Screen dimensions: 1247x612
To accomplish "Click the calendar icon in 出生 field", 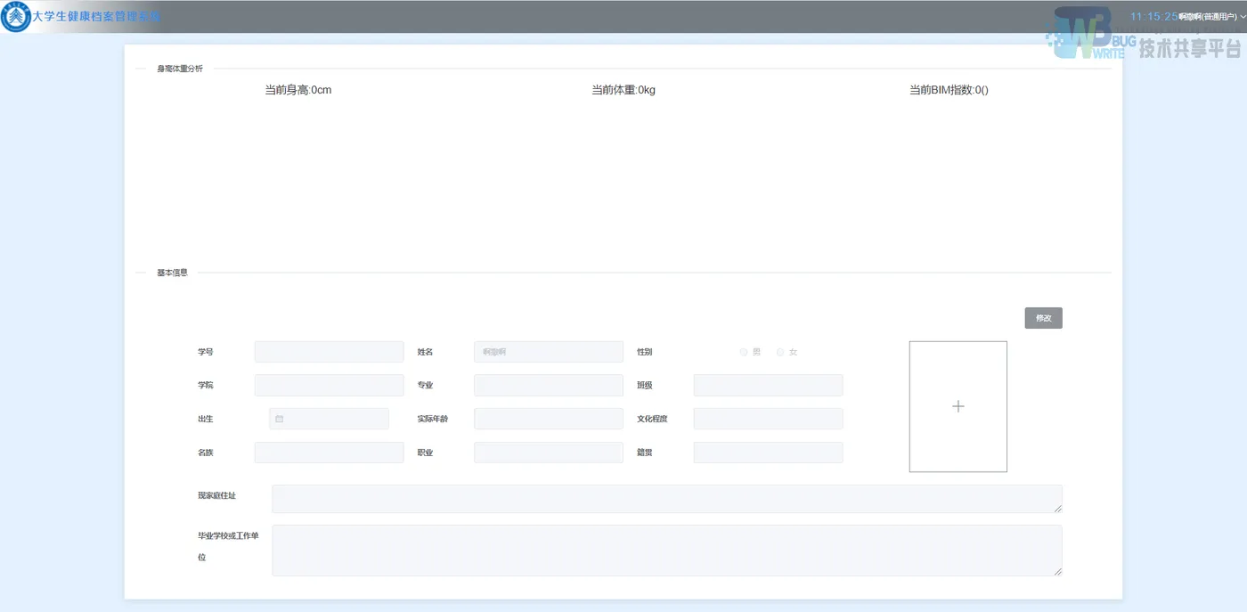I will point(279,419).
